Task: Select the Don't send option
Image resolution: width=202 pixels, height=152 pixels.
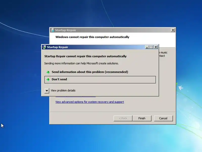Action: coord(100,80)
